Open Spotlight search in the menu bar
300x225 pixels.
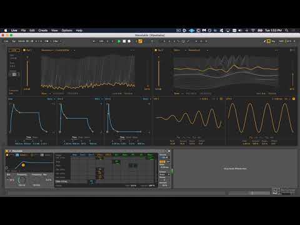(287, 31)
